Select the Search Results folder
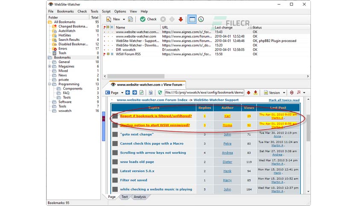Screen dimensions: 357x206 click(69, 40)
